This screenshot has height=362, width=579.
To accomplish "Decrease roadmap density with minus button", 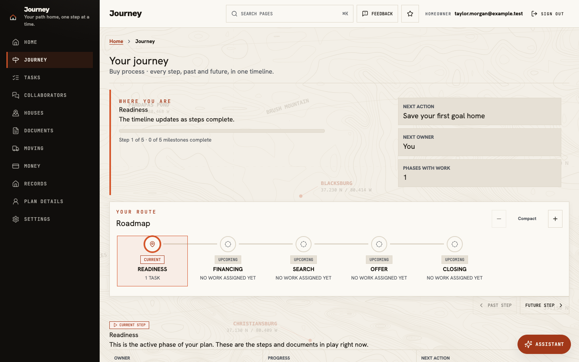I will 499,219.
